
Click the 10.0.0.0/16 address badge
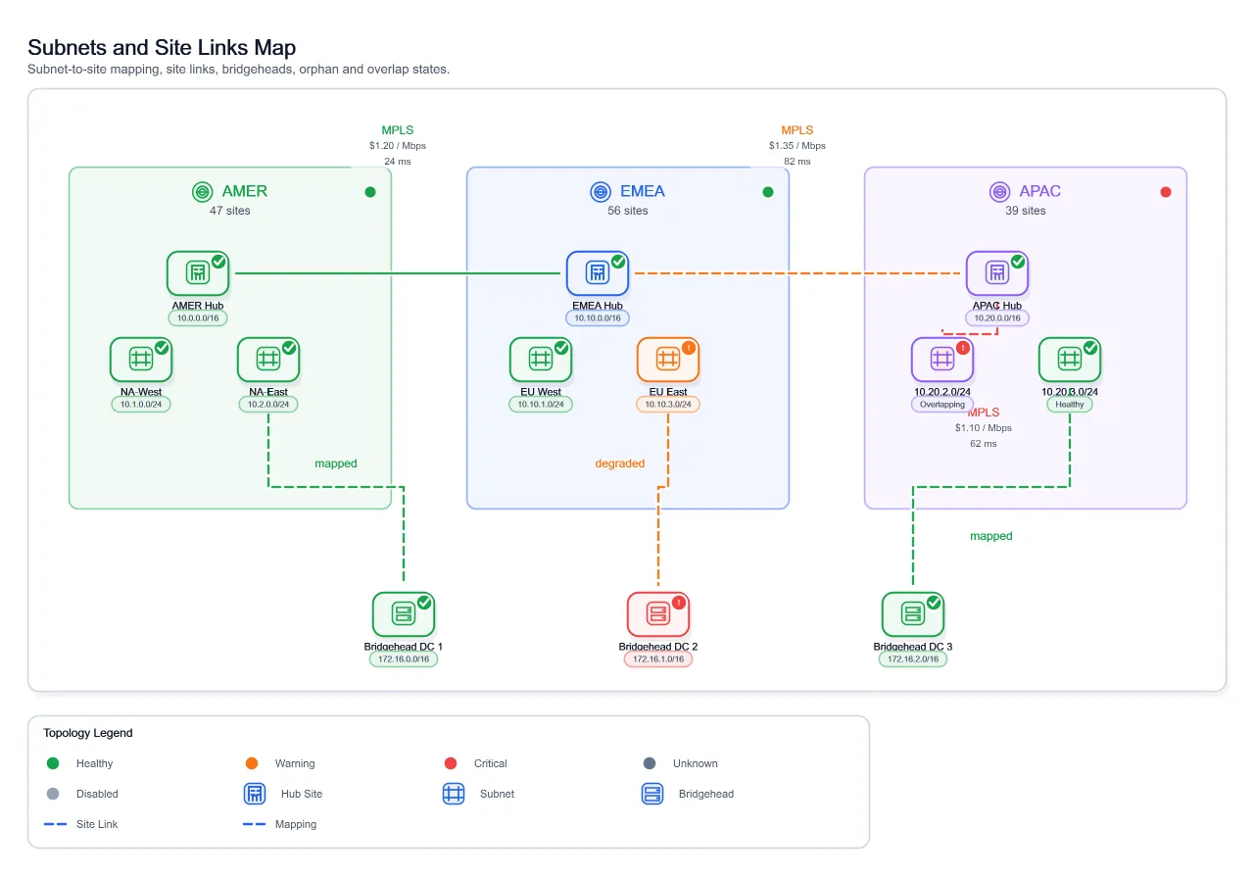pos(198,317)
